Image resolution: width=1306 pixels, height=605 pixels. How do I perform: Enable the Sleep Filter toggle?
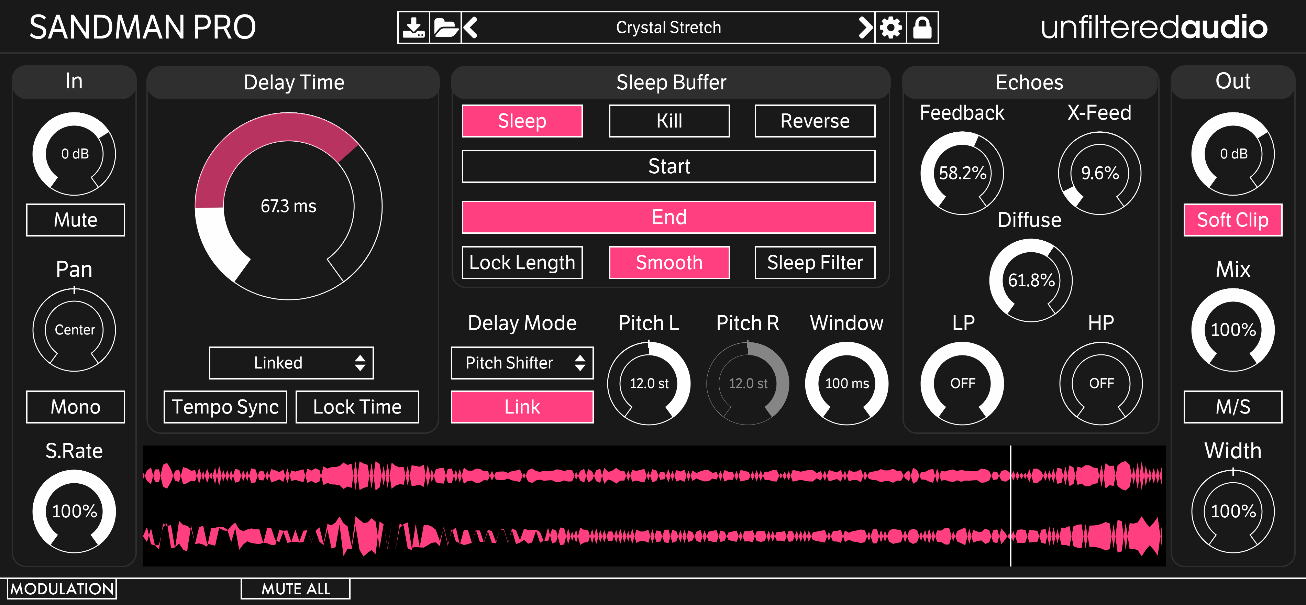pos(815,263)
